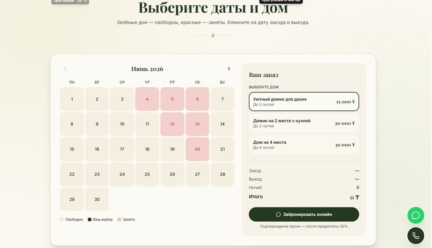The width and height of the screenshot is (432, 248).
Task: Pick June 2 in calendar
Action: pos(97,99)
